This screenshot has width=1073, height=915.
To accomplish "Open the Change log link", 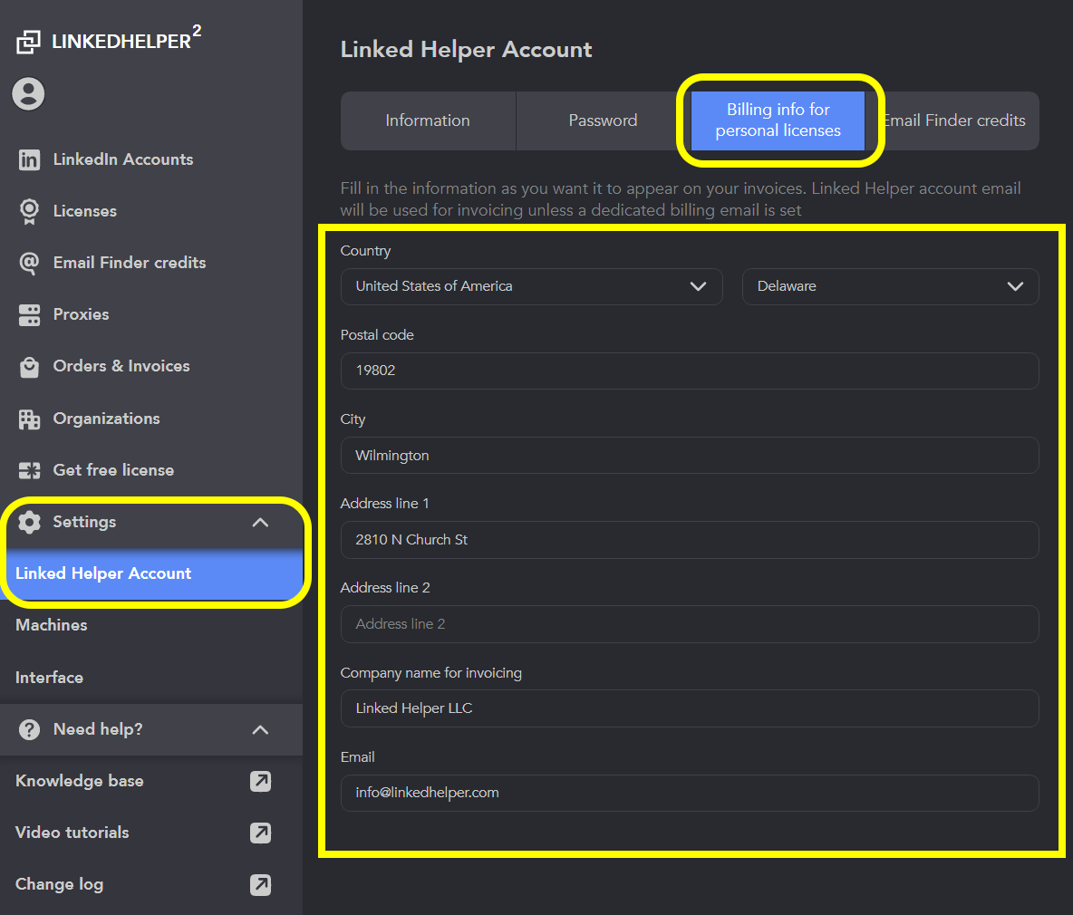I will coord(59,884).
